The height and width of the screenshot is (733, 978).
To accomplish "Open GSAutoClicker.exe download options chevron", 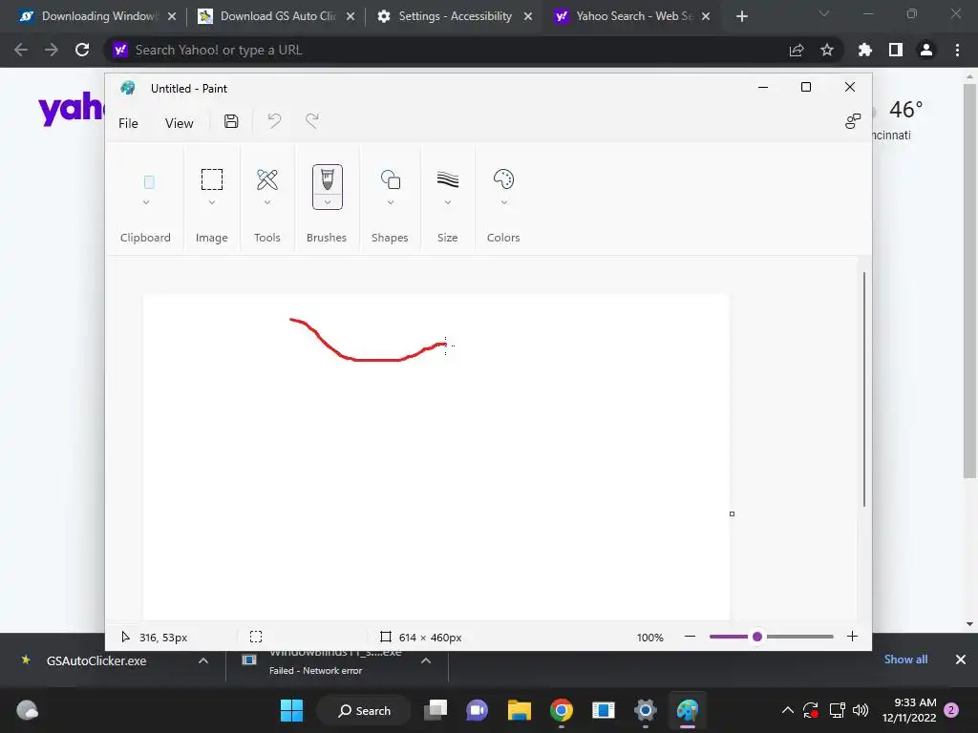I will [203, 660].
